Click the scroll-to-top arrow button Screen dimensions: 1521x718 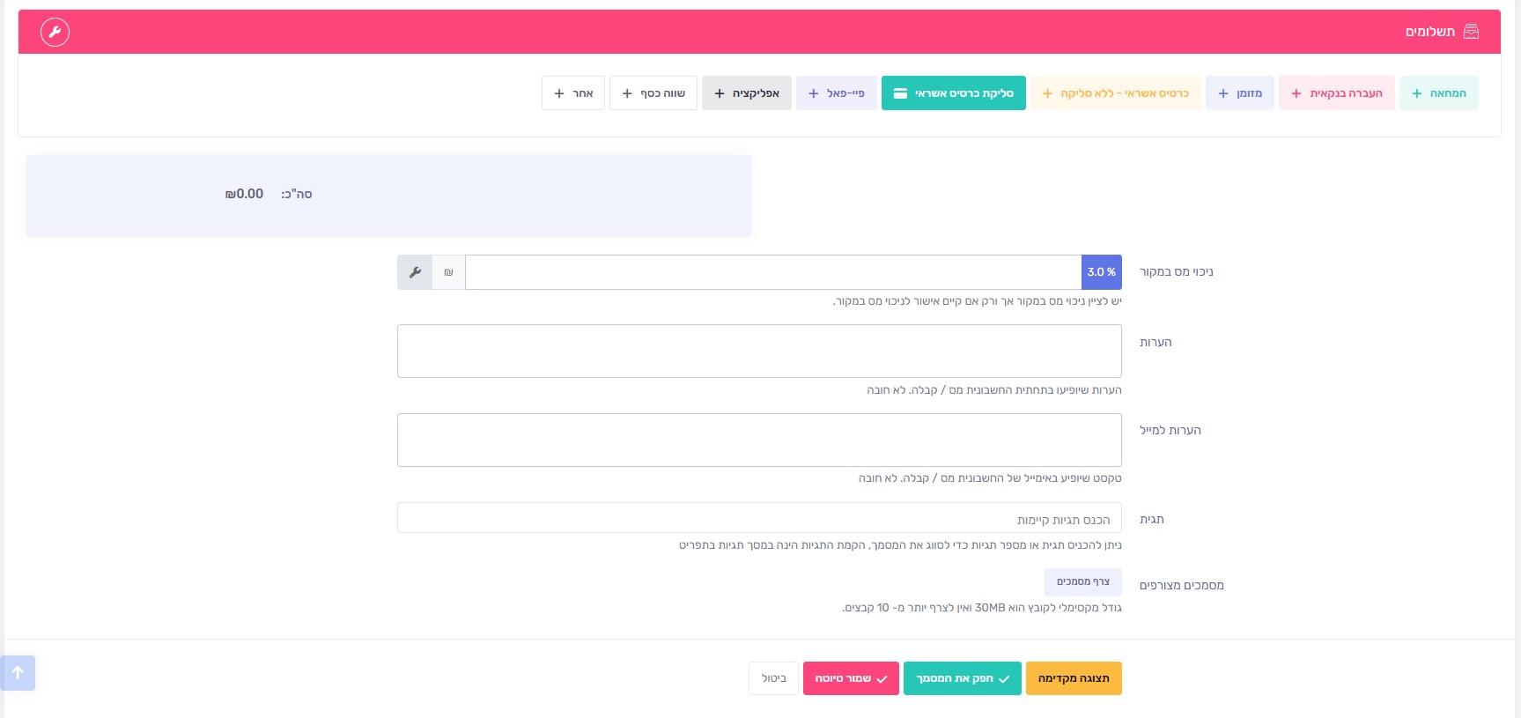coord(18,673)
